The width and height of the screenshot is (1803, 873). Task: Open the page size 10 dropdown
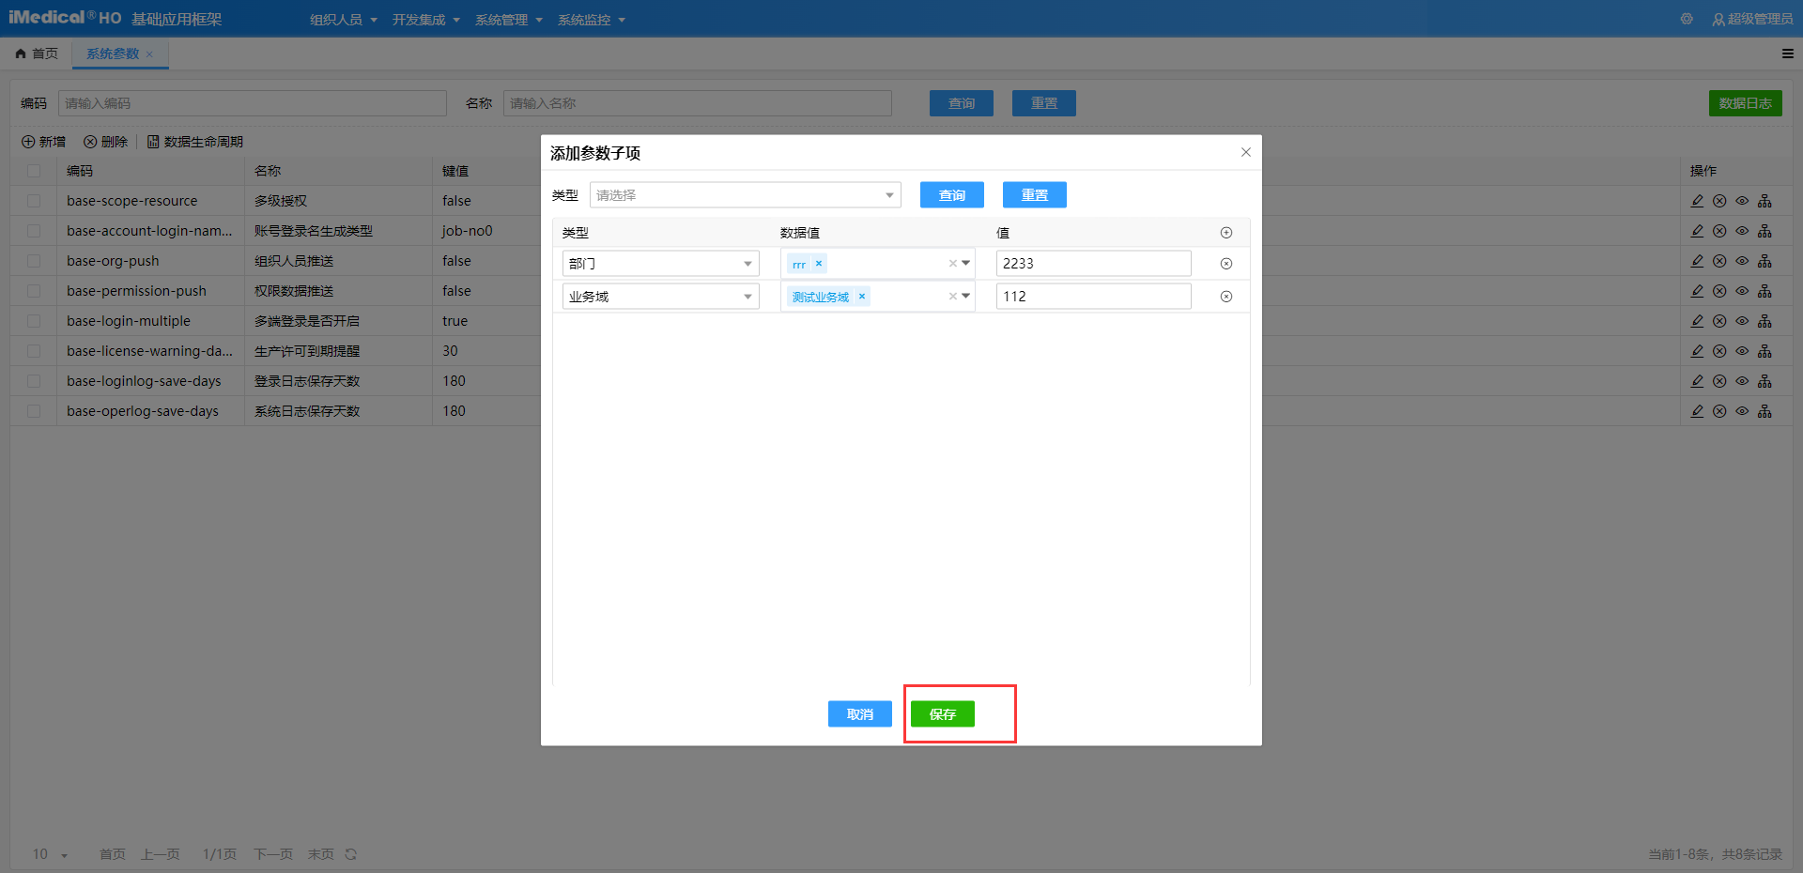click(51, 854)
